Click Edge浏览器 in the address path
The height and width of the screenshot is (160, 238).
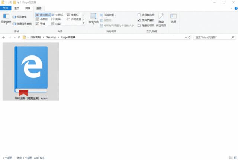68,37
